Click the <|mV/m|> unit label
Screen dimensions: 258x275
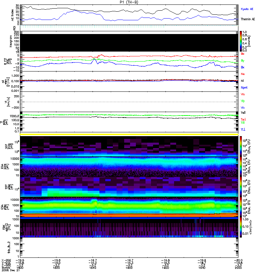click(250, 227)
